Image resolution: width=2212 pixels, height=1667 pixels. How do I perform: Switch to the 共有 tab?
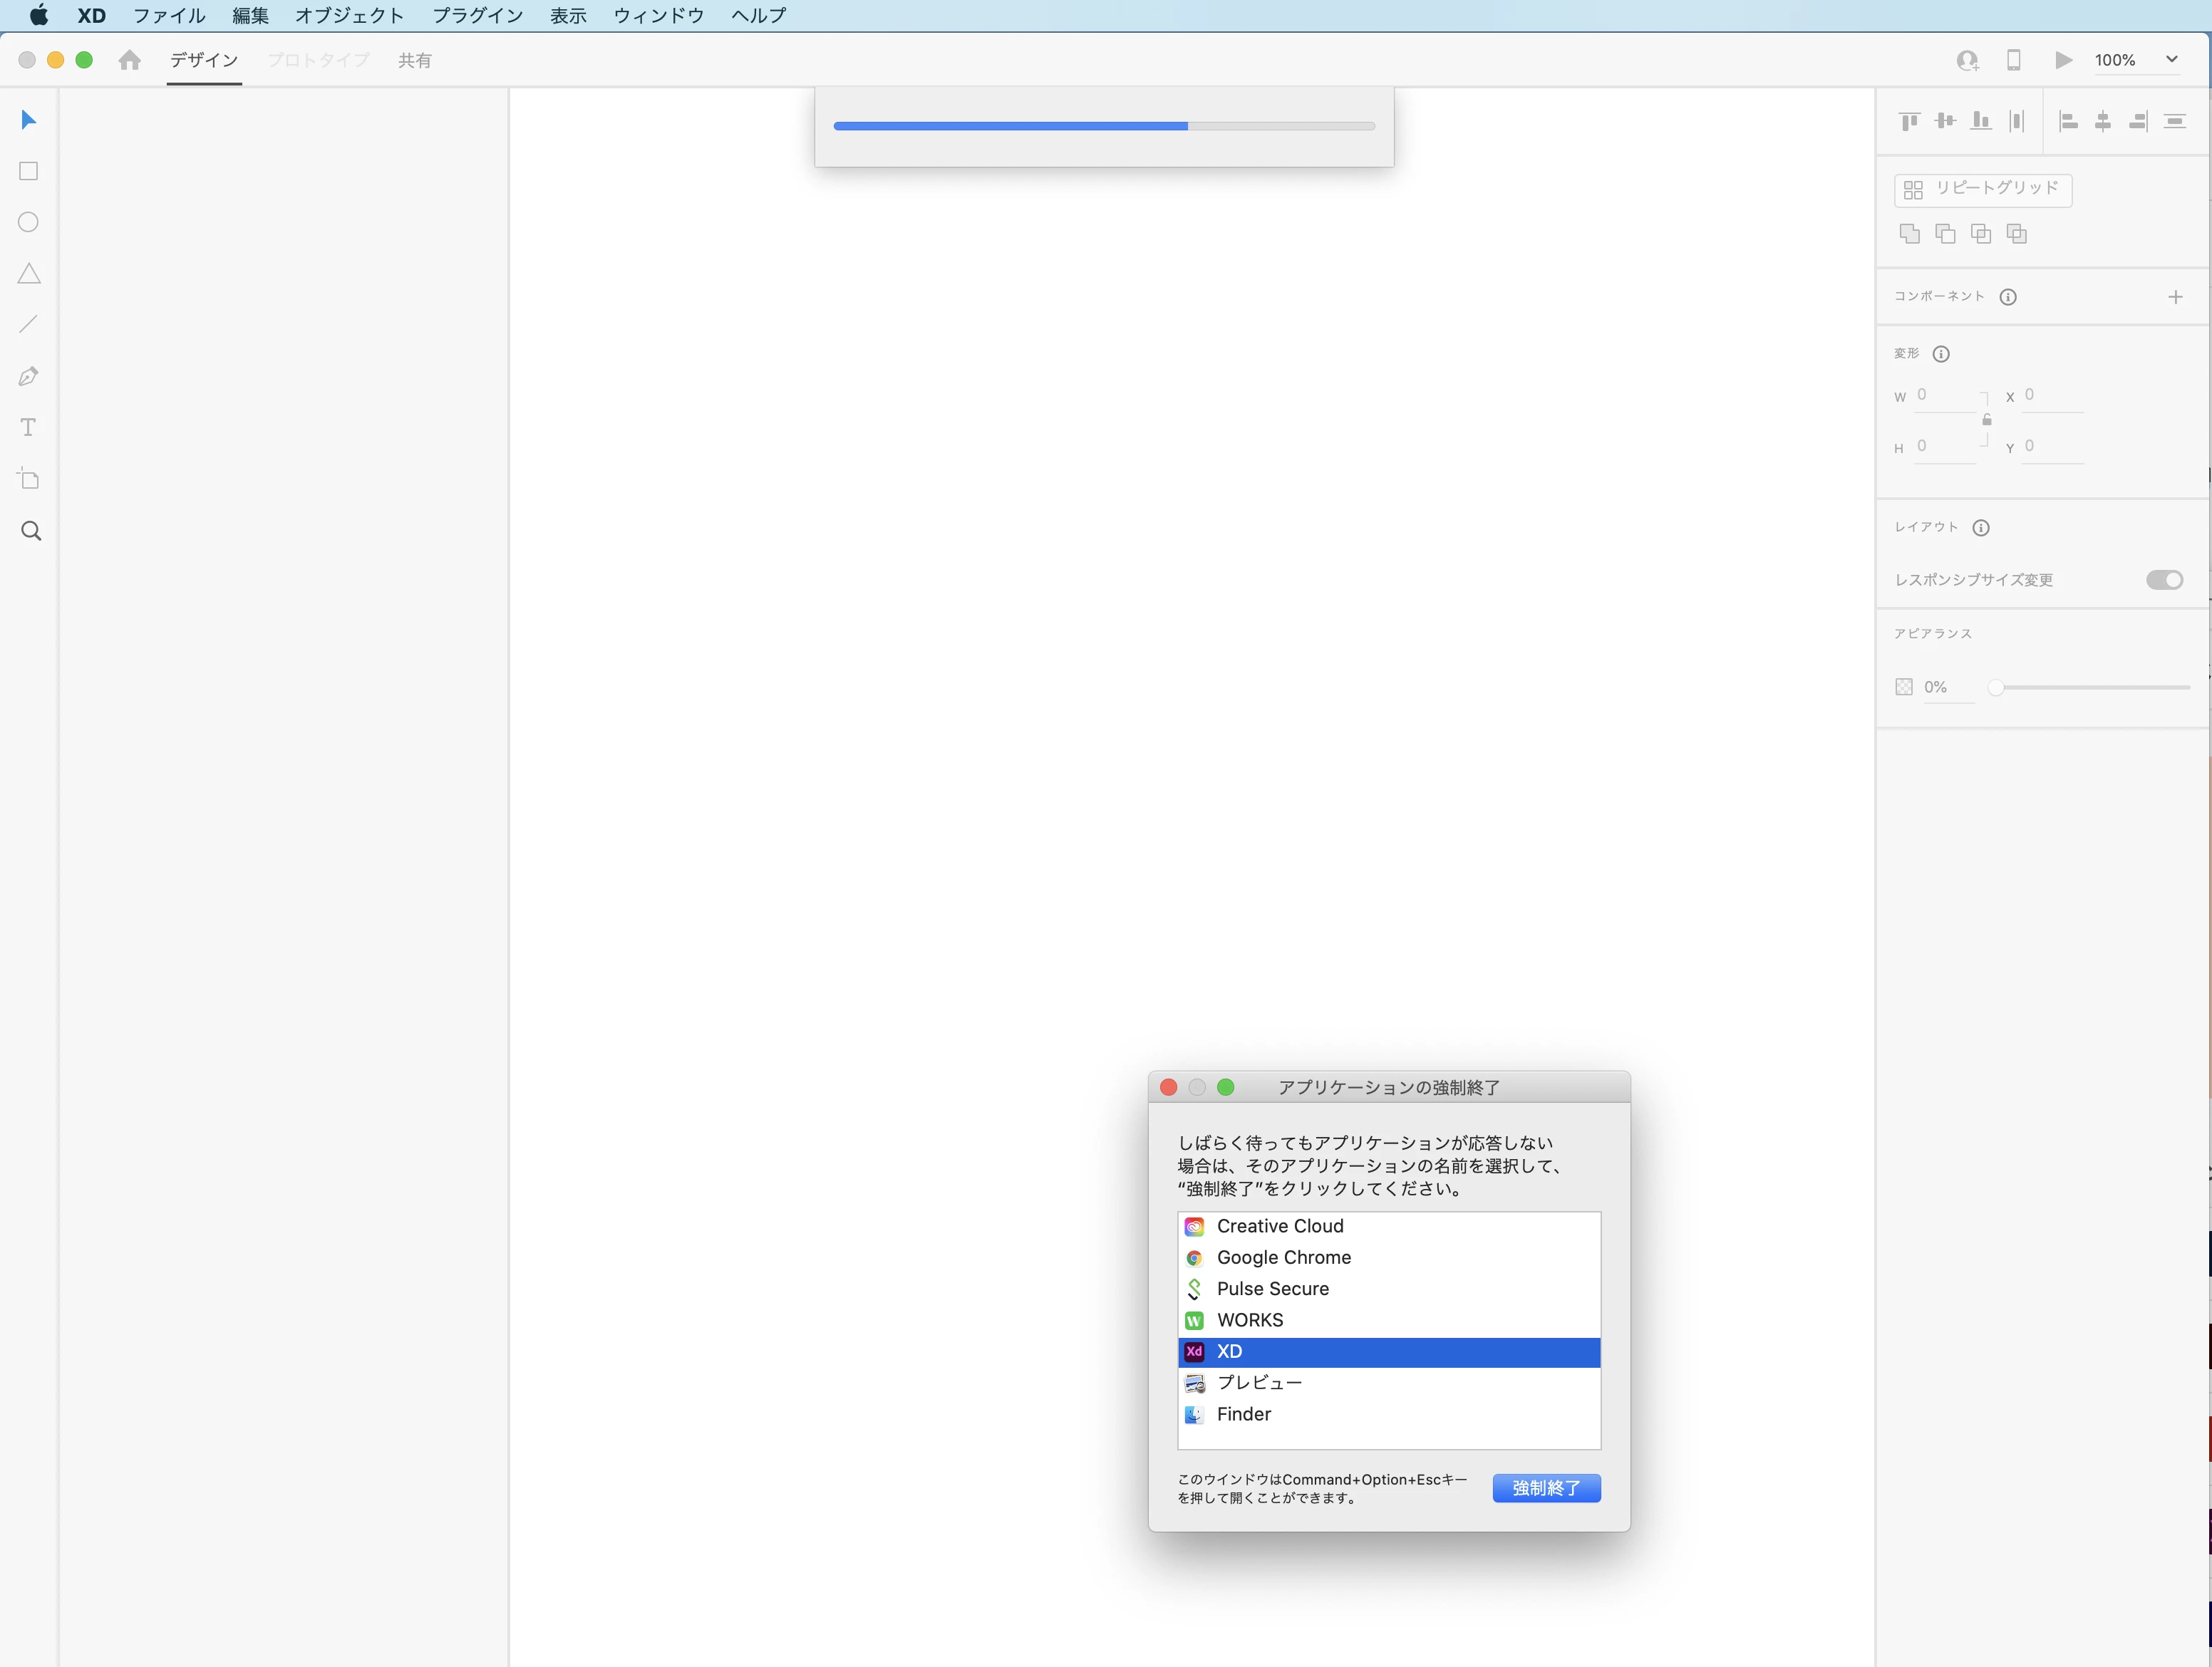(414, 60)
